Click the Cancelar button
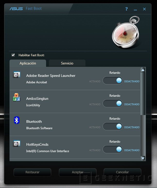Image resolution: width=157 pixels, height=188 pixels. click(x=123, y=172)
